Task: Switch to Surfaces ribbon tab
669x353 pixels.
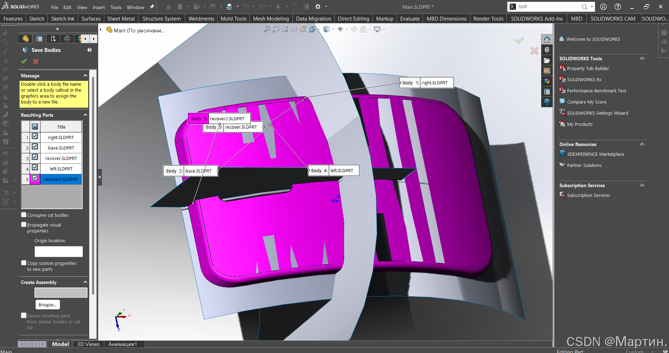Action: [x=91, y=19]
